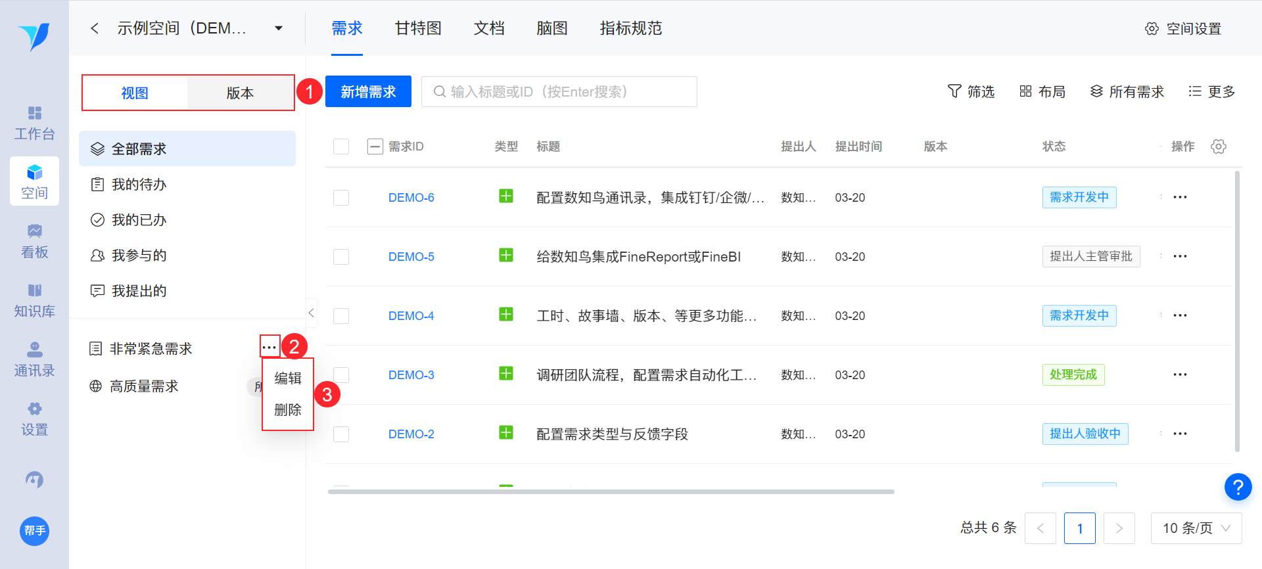The image size is (1262, 569).
Task: Collapse the left sidebar panel
Action: (x=312, y=313)
